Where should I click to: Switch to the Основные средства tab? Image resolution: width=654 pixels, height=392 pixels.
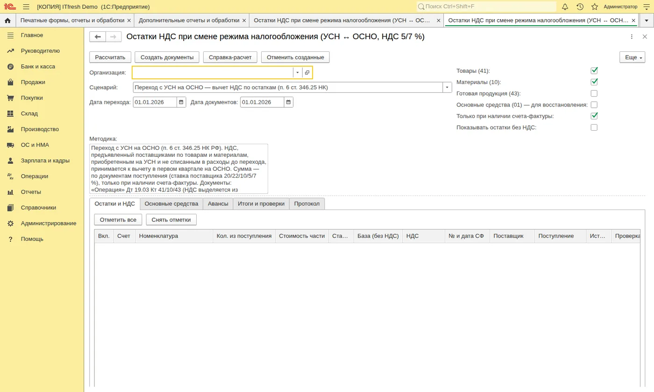click(x=171, y=204)
